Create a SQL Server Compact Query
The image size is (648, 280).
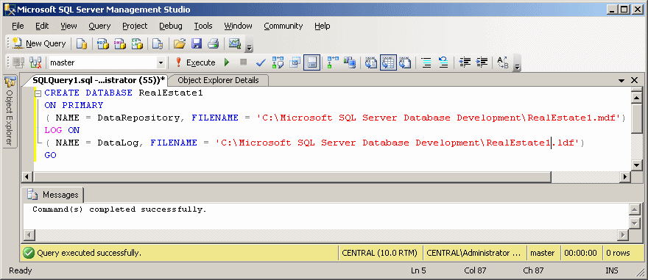point(157,43)
